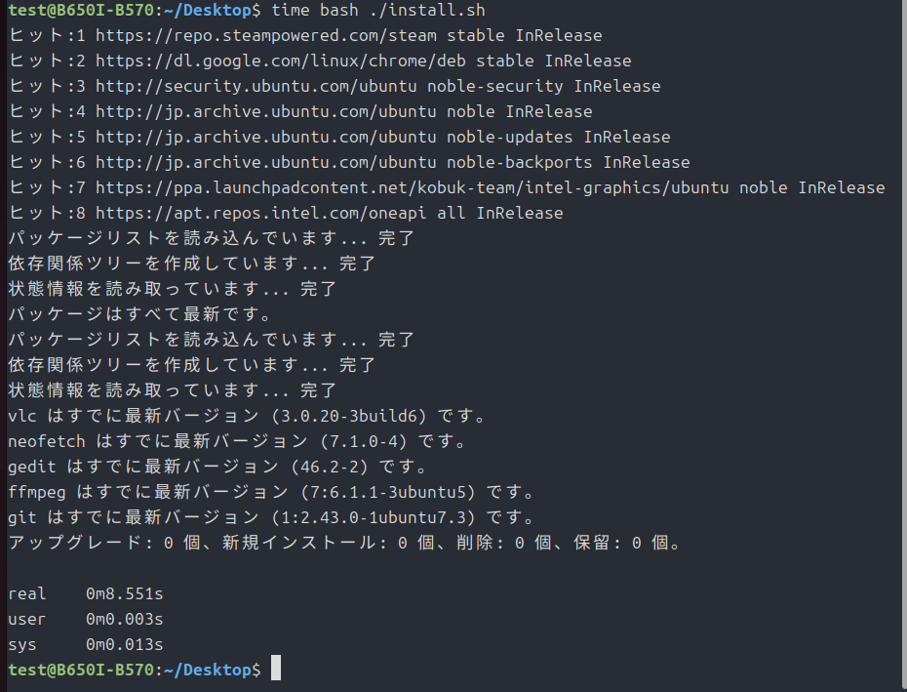Viewport: 907px width, 692px height.
Task: Click the jp.archive.ubuntu.com noble-updates URL
Action: click(266, 138)
